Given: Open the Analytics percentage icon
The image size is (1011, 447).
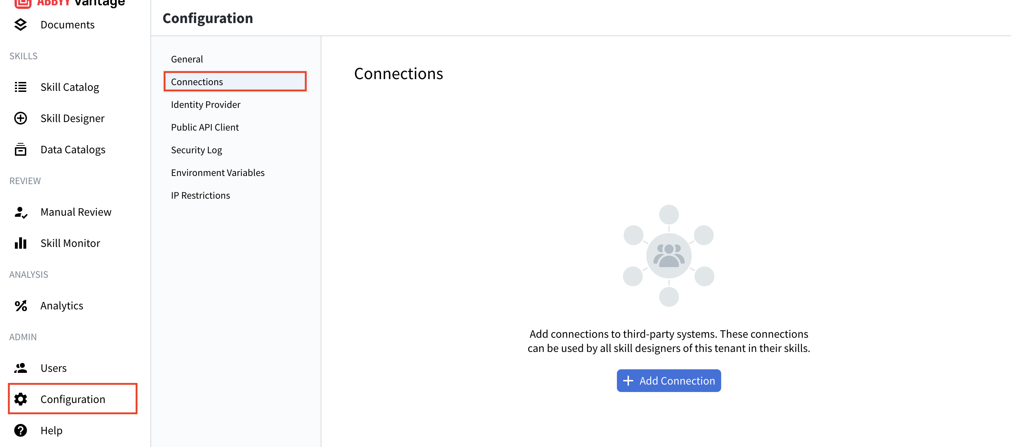Looking at the screenshot, I should pyautogui.click(x=21, y=305).
